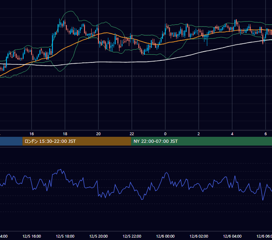
Task: Select the NY 22:00-07:00 JST session band
Action: click(201, 141)
